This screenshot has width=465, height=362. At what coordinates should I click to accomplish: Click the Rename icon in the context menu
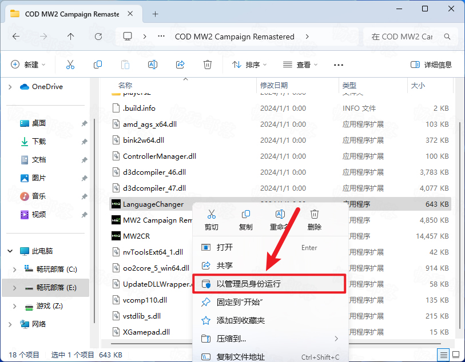pyautogui.click(x=280, y=214)
